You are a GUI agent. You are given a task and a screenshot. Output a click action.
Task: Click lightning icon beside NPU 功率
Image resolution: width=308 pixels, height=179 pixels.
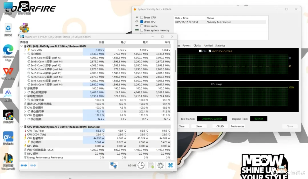tap(25, 146)
